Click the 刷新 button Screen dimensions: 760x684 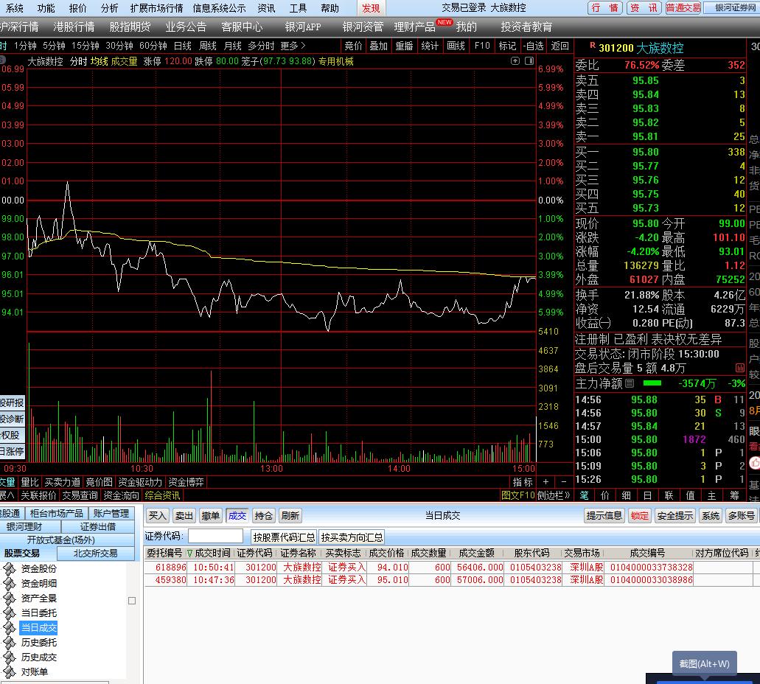[x=290, y=515]
